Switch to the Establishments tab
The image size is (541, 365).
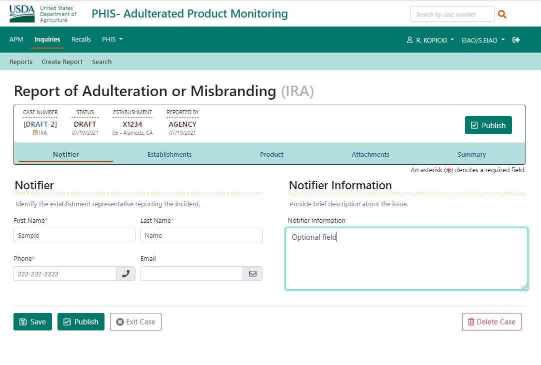(169, 155)
